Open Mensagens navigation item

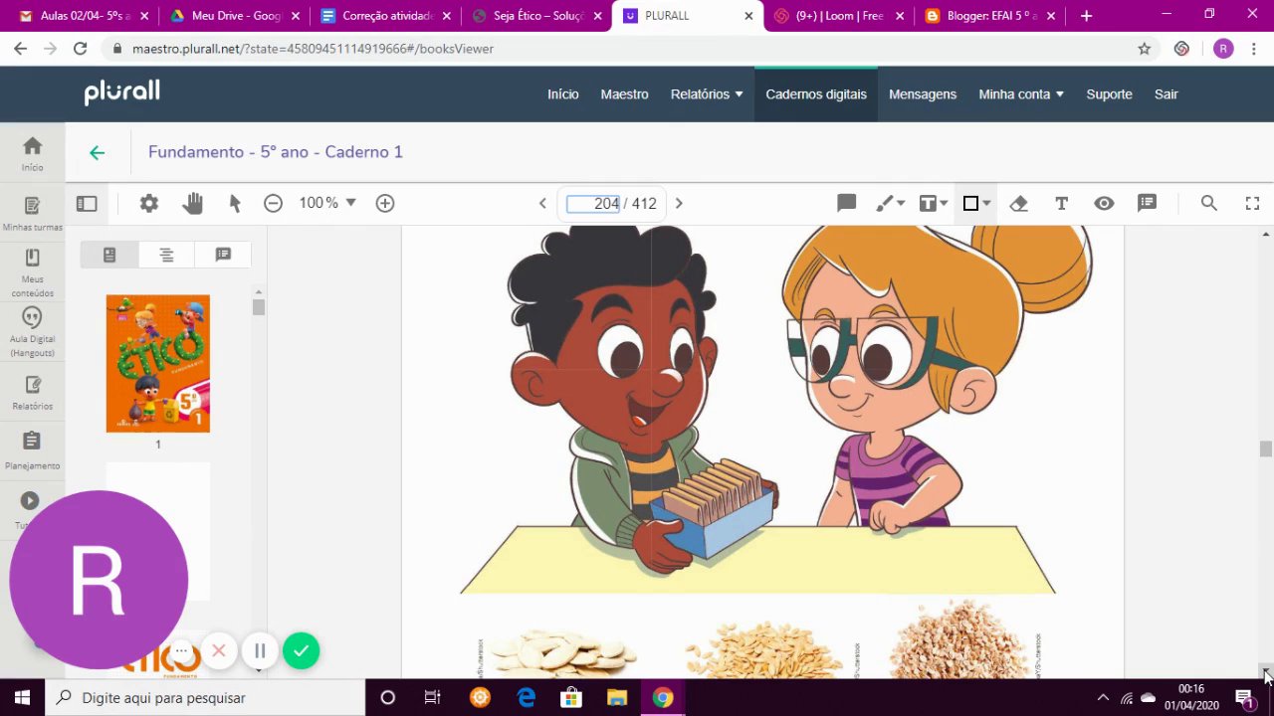coord(923,93)
